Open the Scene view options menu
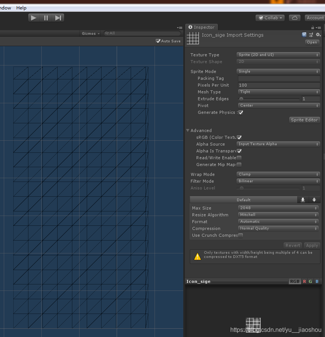 click(180, 28)
